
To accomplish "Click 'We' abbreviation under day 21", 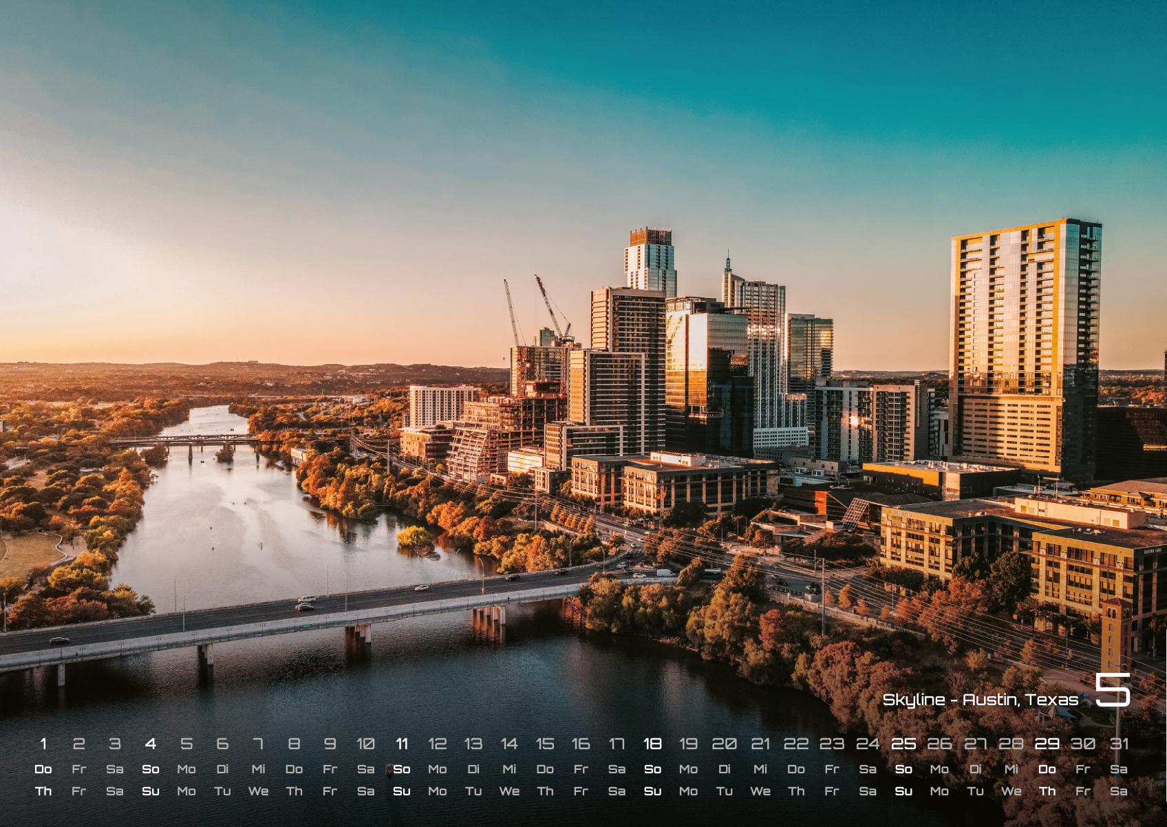I will [760, 791].
